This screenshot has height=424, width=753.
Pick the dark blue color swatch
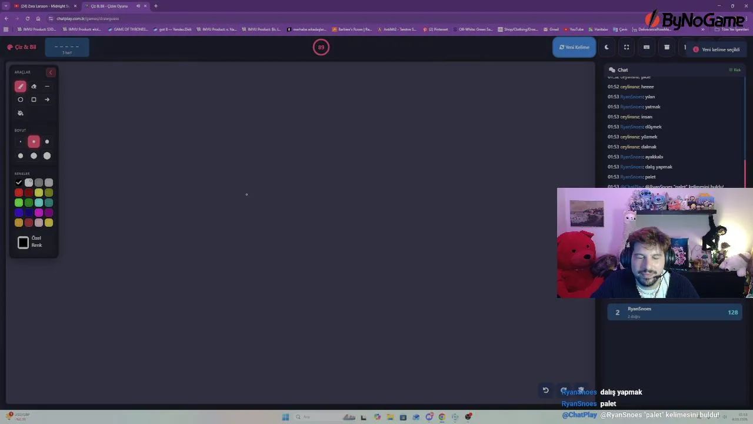point(29,213)
